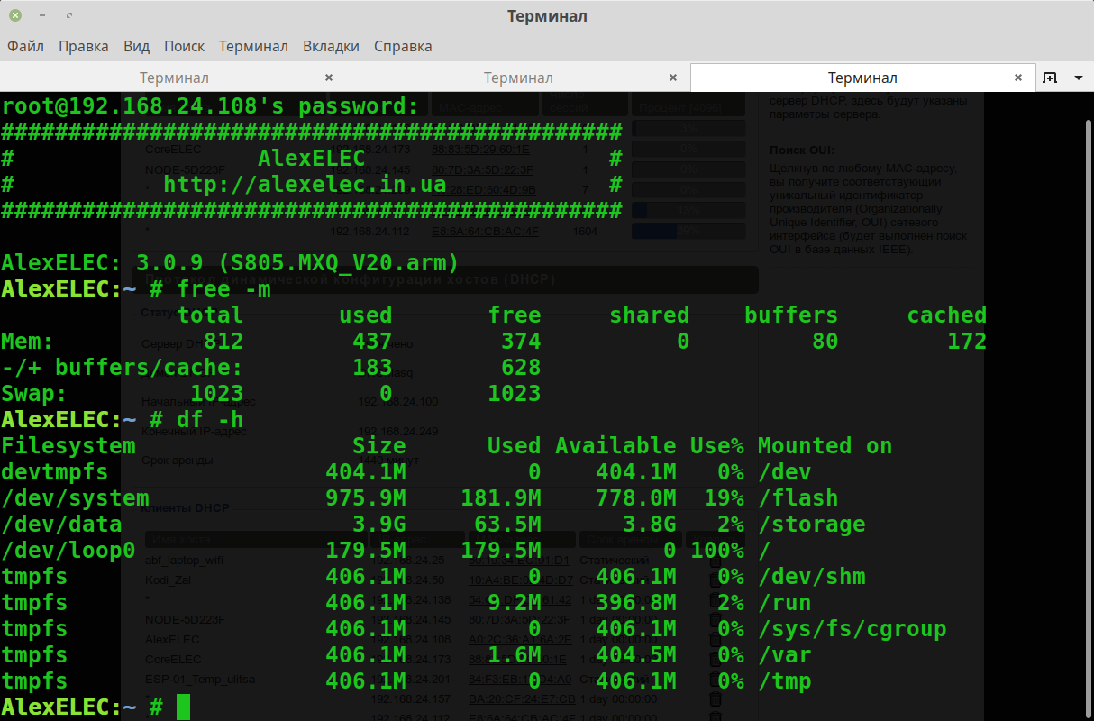
Task: Click the 'Mem:' row label
Action: [x=28, y=342]
